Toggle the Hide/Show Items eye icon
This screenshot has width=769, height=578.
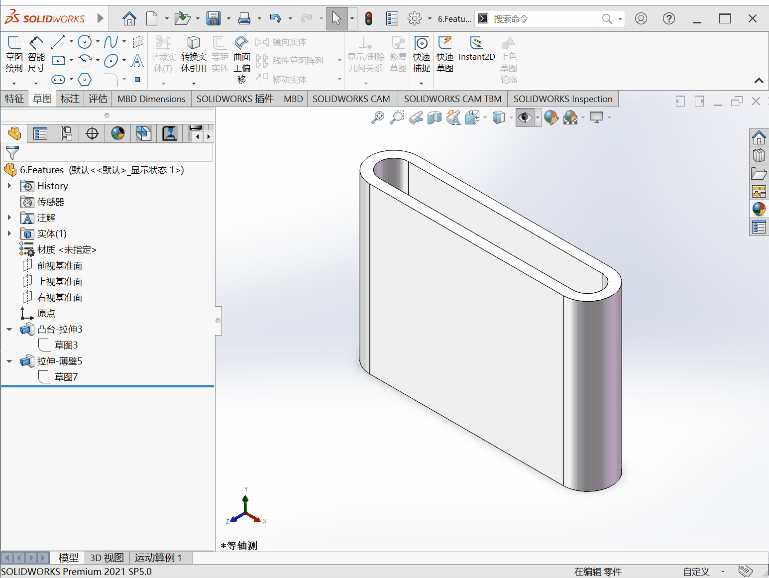pyautogui.click(x=524, y=117)
